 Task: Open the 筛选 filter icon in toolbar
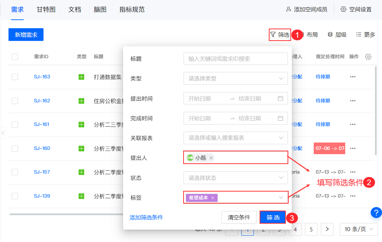273,35
